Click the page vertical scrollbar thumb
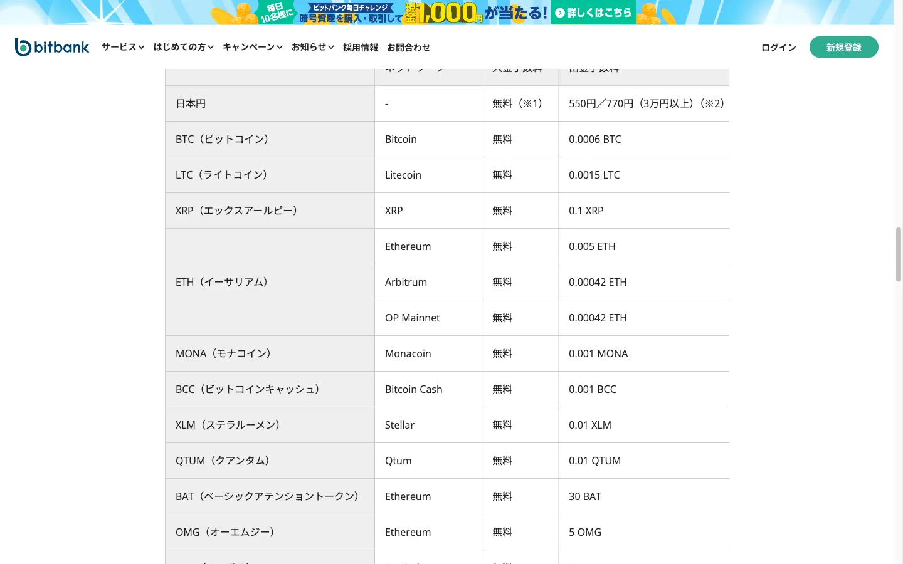This screenshot has height=564, width=903. [899, 254]
